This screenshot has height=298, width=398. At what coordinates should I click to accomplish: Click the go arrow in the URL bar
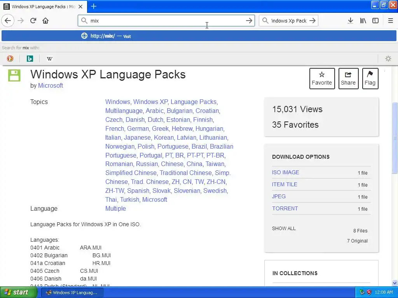click(x=249, y=21)
